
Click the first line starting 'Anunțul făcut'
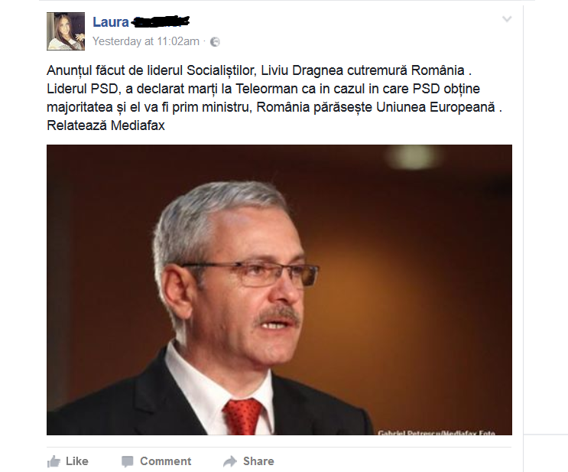[259, 70]
